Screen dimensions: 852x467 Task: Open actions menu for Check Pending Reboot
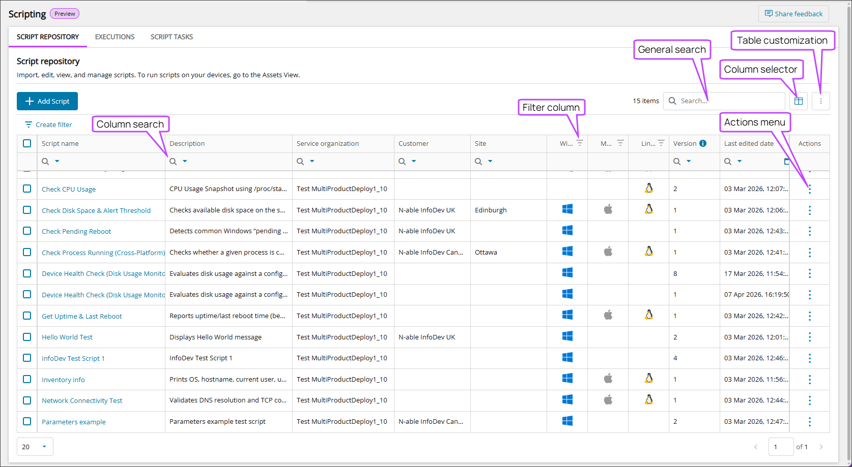coord(810,231)
